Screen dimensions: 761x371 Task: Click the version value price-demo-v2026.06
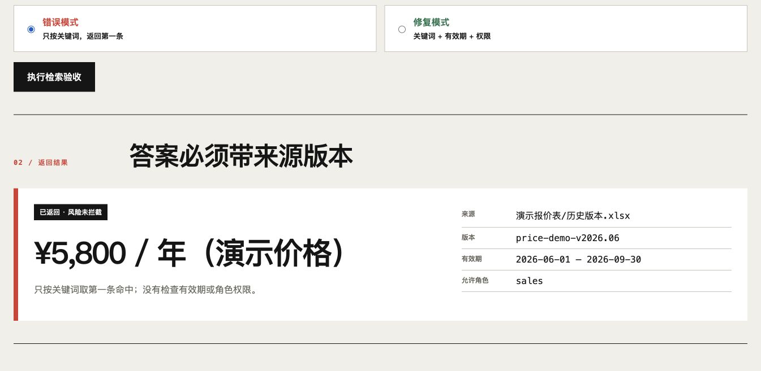pos(567,238)
